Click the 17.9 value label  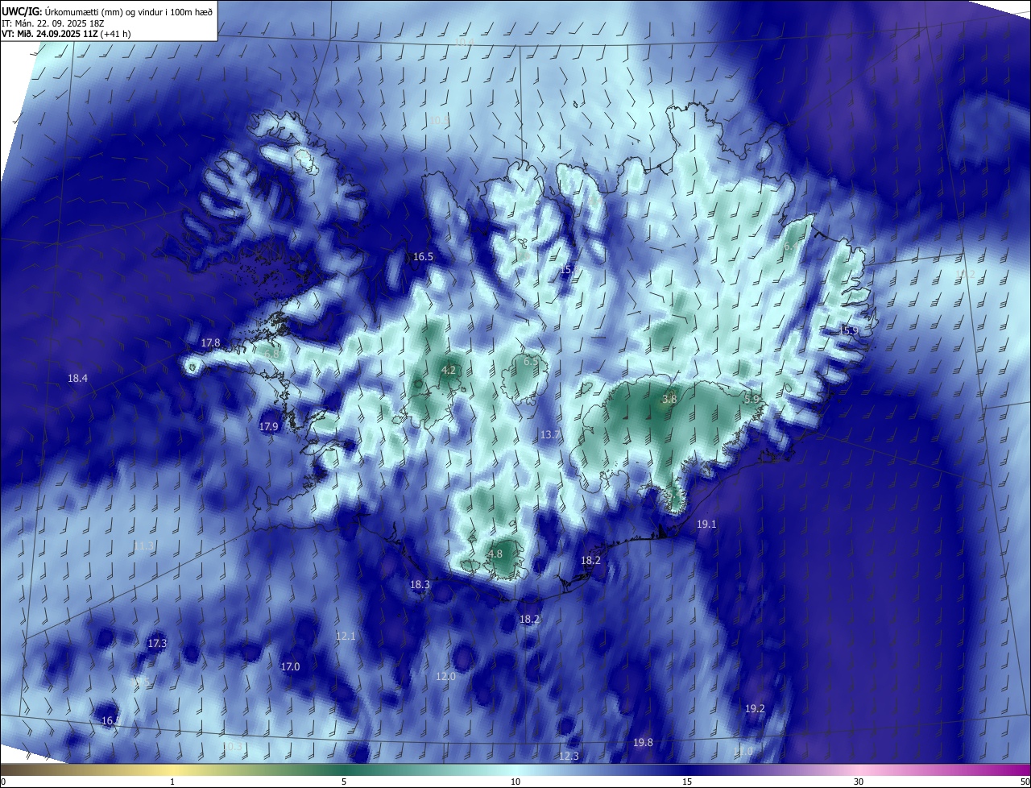(269, 426)
